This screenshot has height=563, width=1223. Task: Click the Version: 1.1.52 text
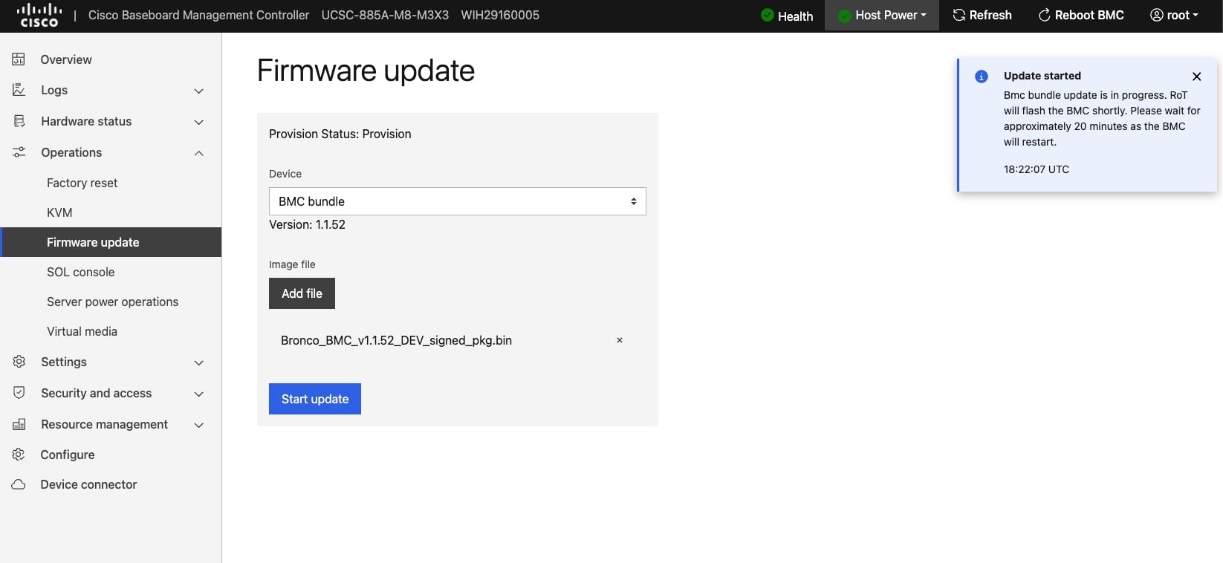307,224
